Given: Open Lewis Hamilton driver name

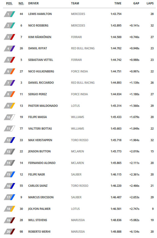Looking at the screenshot, I should (x=40, y=14).
